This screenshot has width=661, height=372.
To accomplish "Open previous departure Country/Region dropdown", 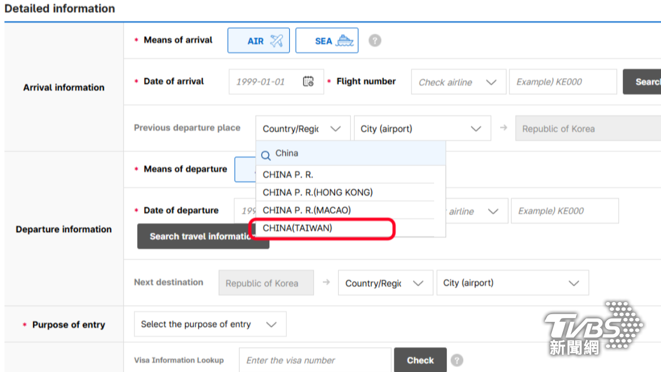I will tap(302, 129).
